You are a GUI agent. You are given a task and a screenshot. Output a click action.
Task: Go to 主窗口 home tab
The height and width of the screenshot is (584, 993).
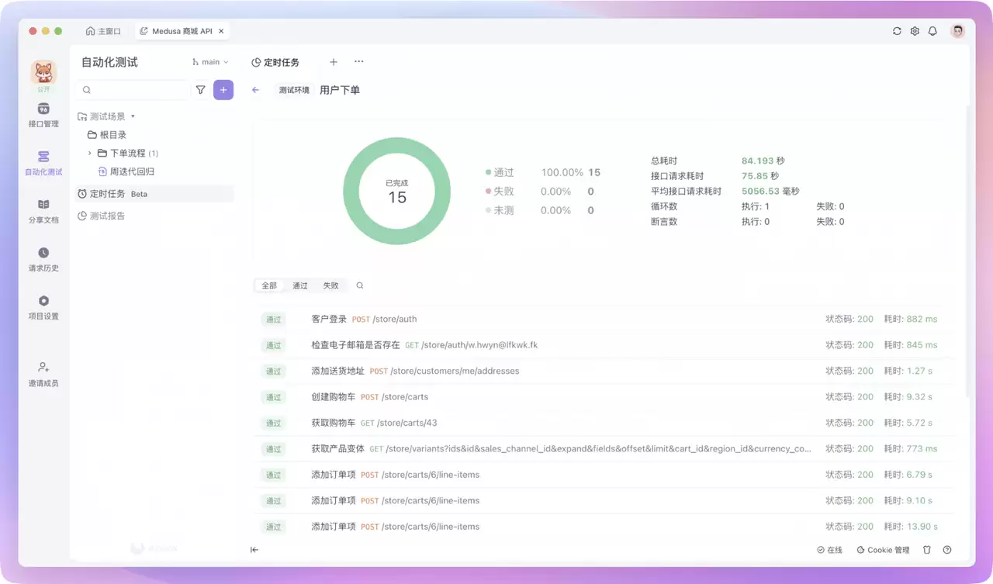tap(104, 31)
